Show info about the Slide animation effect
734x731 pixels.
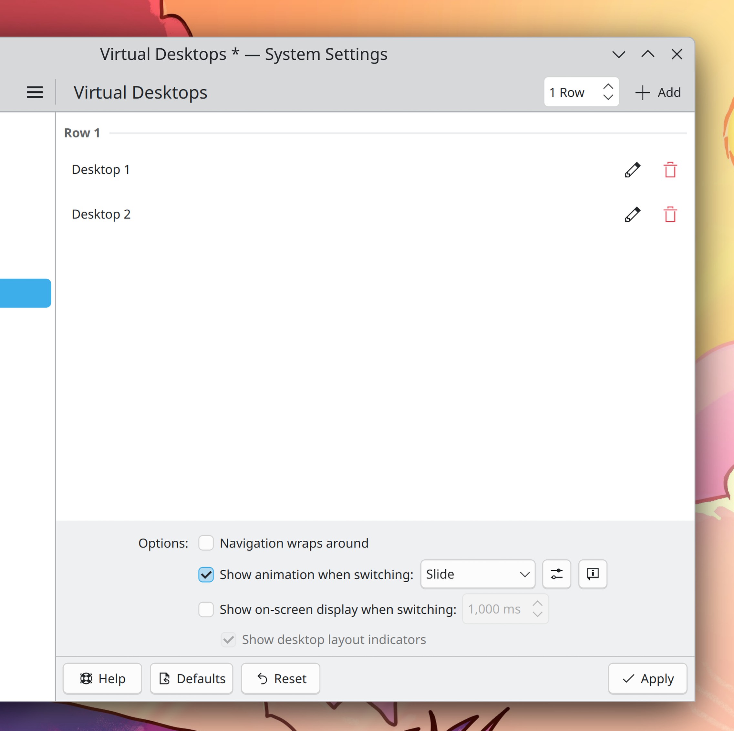point(592,574)
